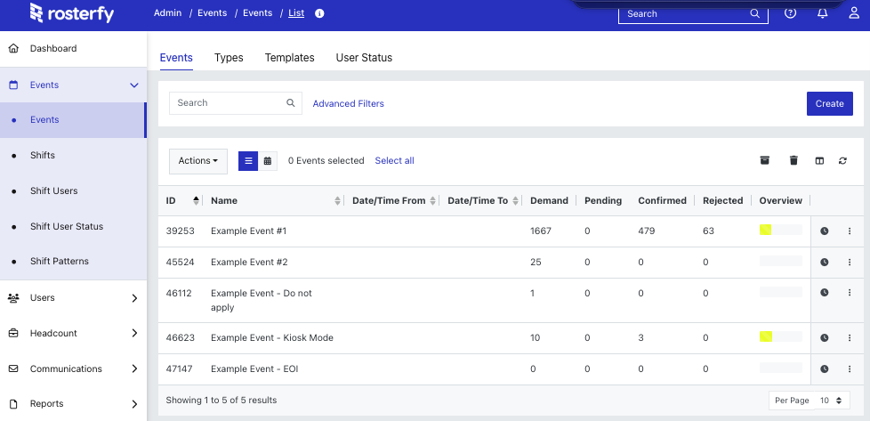Click the trash delete icon
The height and width of the screenshot is (421, 870).
(793, 160)
